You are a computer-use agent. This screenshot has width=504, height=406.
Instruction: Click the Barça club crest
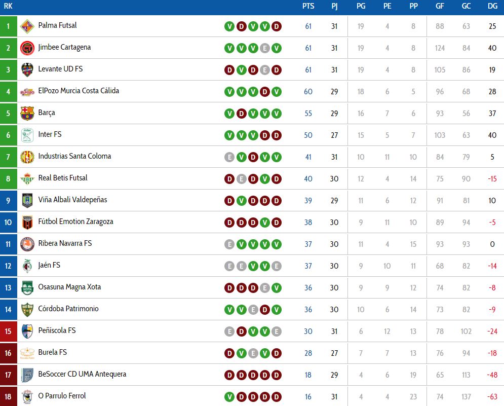pos(27,114)
